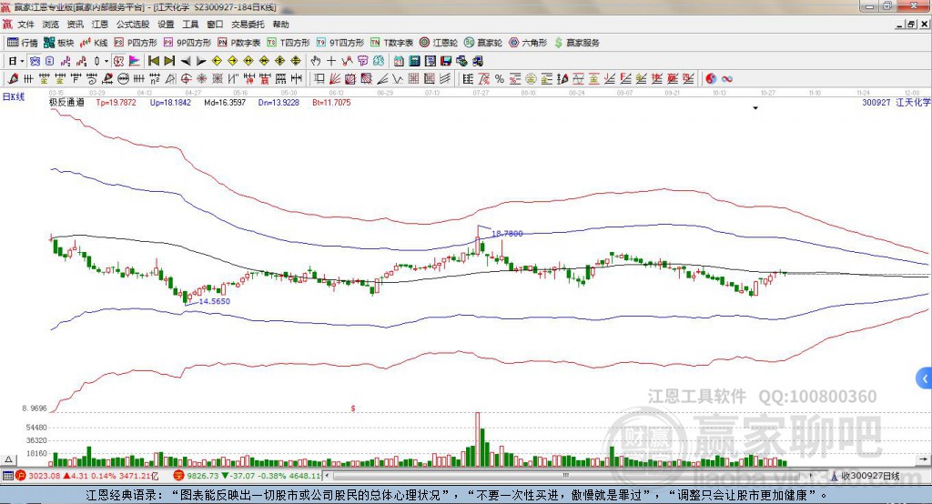Open the 江恩轮 Gann wheel
932x504 pixels.
[x=439, y=43]
